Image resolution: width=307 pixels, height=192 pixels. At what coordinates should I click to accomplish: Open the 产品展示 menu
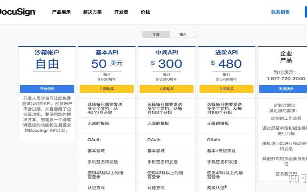pyautogui.click(x=61, y=12)
